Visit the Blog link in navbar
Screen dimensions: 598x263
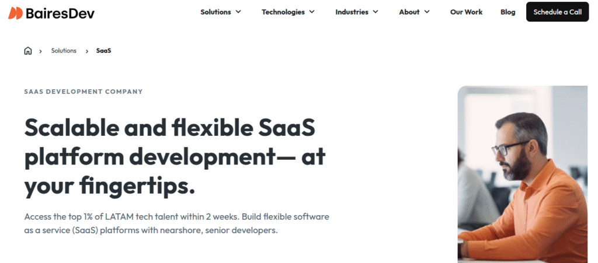(x=507, y=12)
